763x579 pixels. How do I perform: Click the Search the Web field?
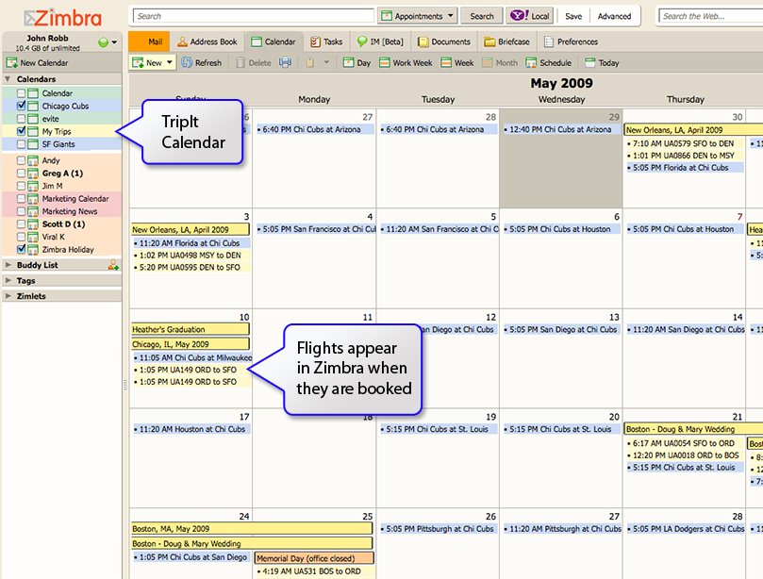(710, 16)
